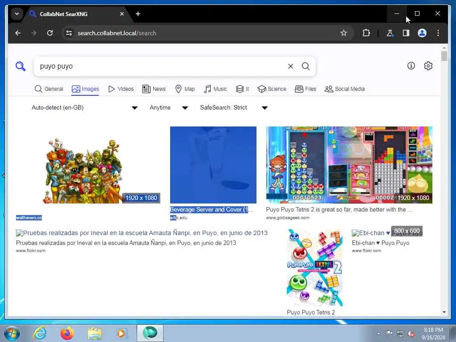Clear the search query with X
Image resolution: width=456 pixels, height=342 pixels.
coord(290,66)
